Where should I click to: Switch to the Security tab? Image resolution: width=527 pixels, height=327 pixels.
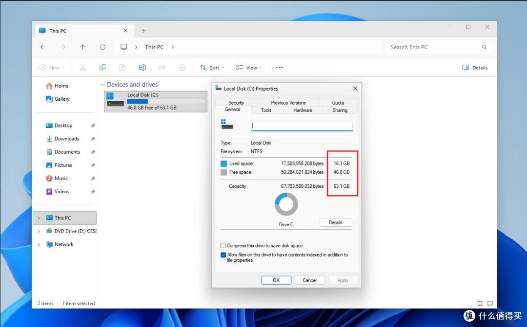click(236, 103)
